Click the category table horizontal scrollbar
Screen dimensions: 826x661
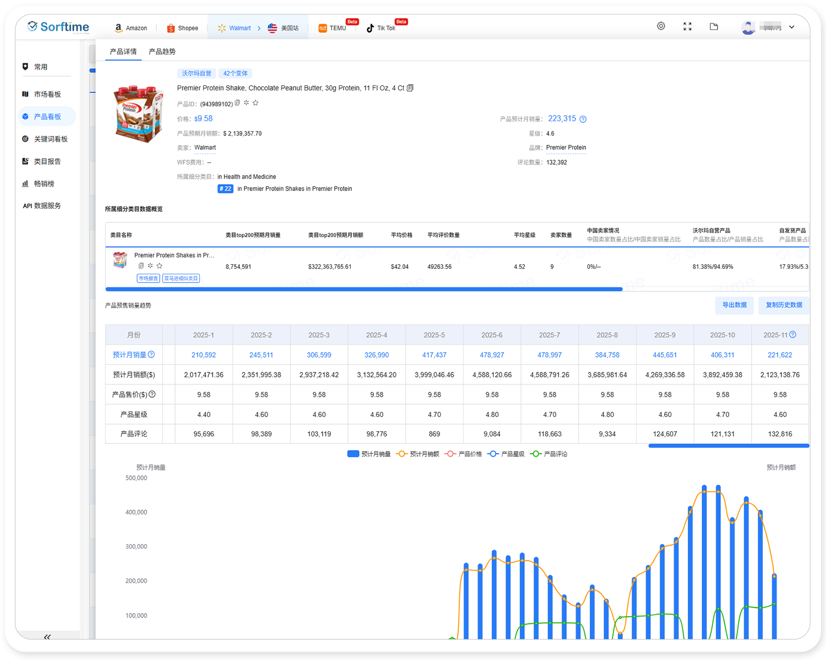363,289
